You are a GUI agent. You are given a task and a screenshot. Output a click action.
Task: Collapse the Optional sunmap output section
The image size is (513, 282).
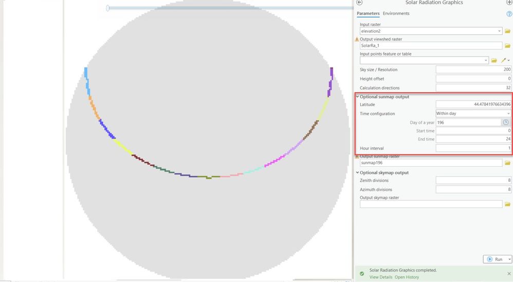point(357,97)
